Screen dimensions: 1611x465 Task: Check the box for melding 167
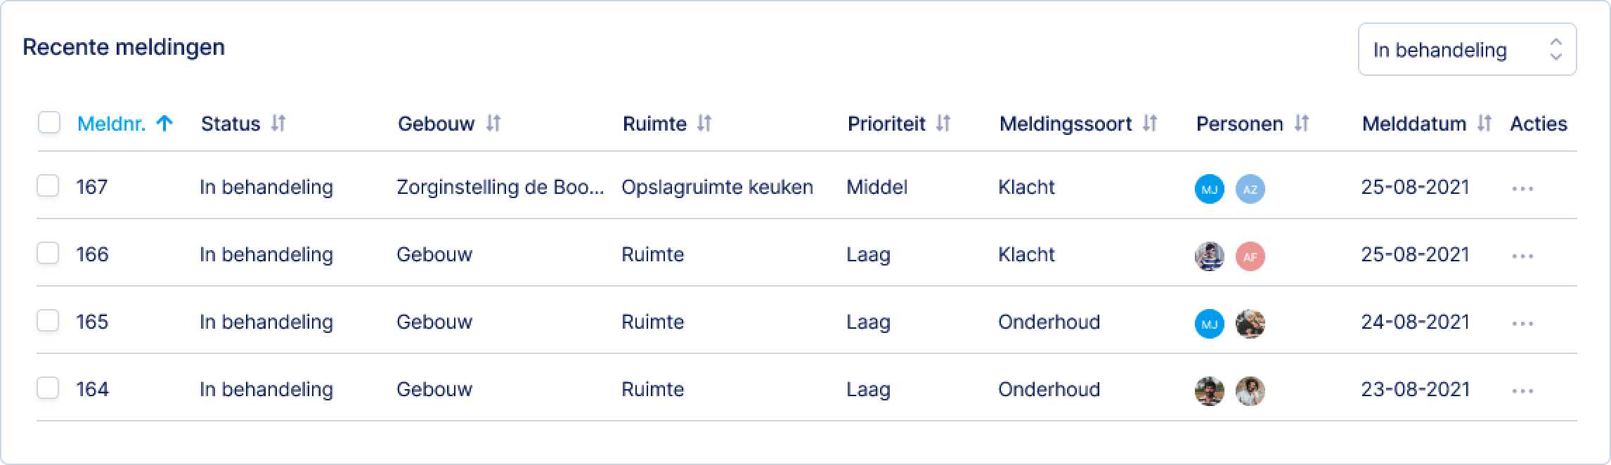48,186
